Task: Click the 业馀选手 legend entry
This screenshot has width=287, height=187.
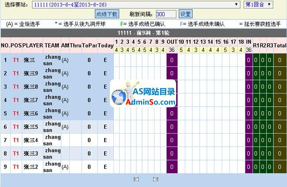Action: coord(23,24)
